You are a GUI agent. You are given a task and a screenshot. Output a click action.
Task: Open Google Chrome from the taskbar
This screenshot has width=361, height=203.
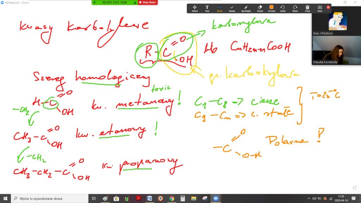(172, 198)
